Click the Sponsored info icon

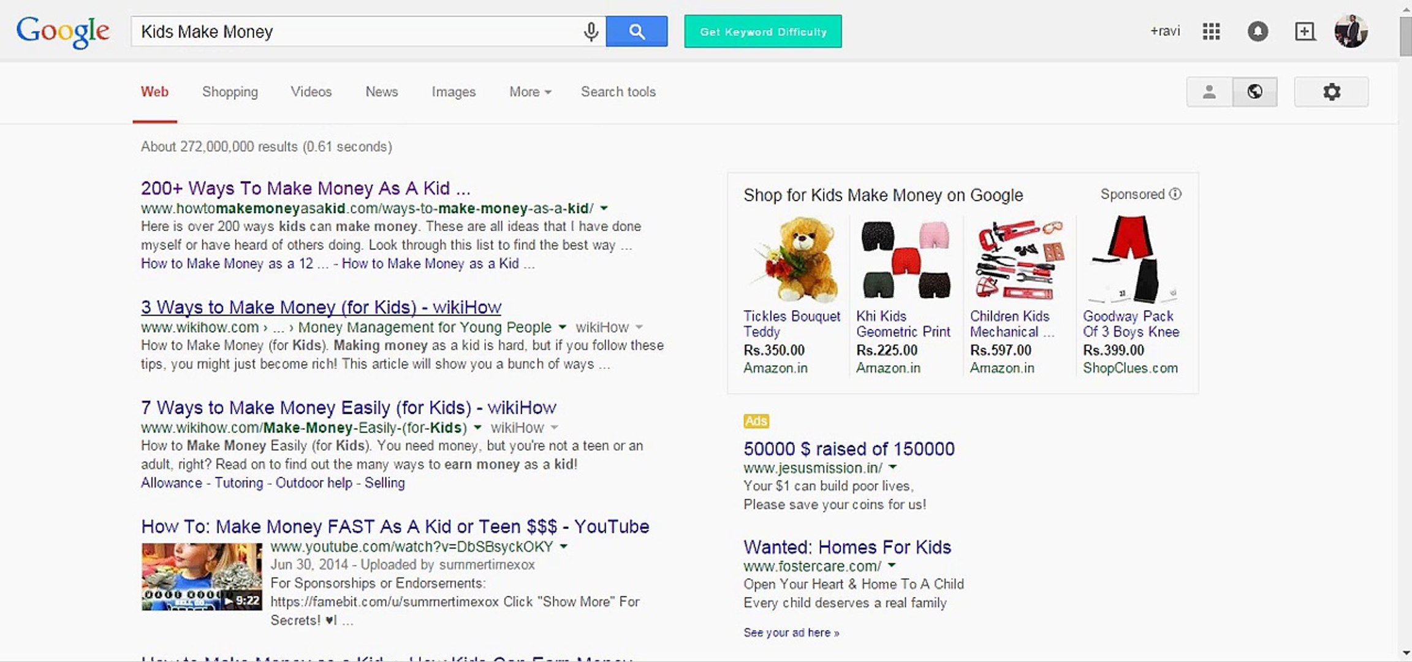(x=1175, y=194)
